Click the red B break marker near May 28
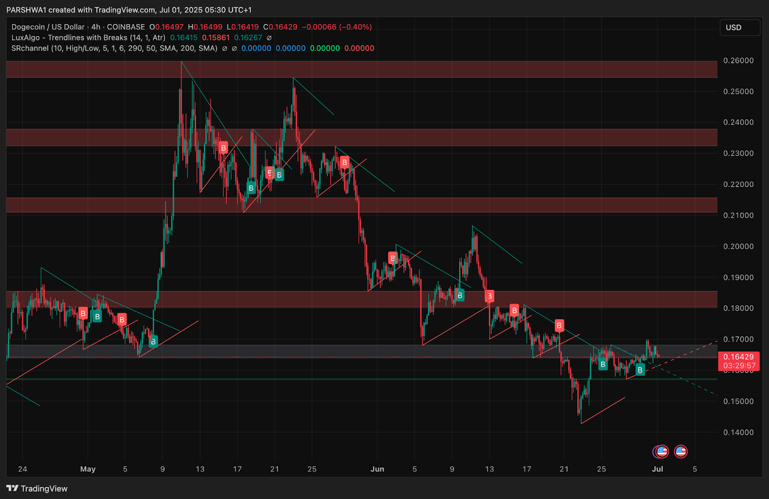The width and height of the screenshot is (769, 499). tap(344, 162)
